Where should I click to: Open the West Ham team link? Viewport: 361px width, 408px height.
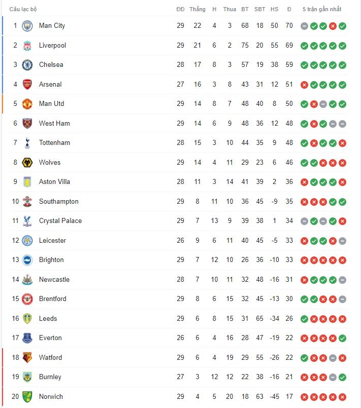54,123
